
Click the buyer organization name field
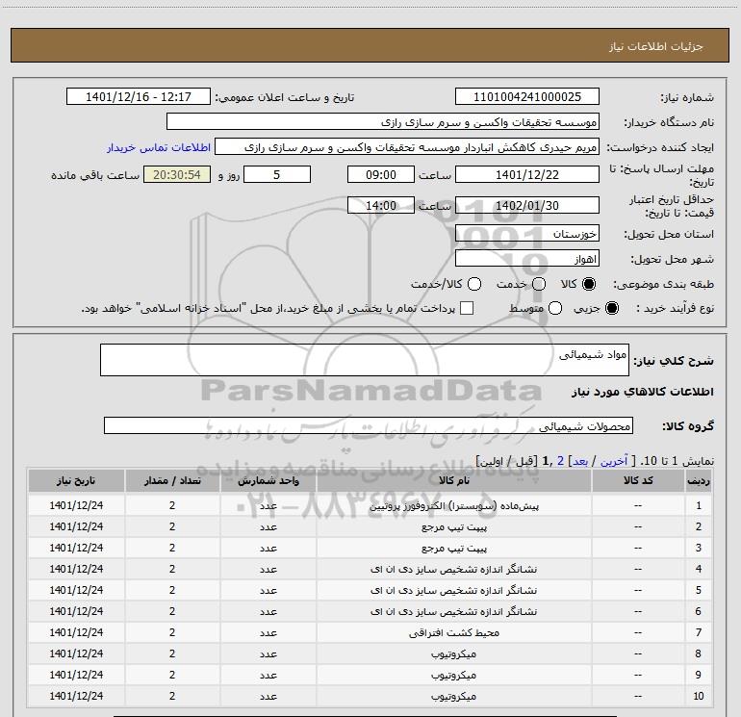(x=383, y=122)
